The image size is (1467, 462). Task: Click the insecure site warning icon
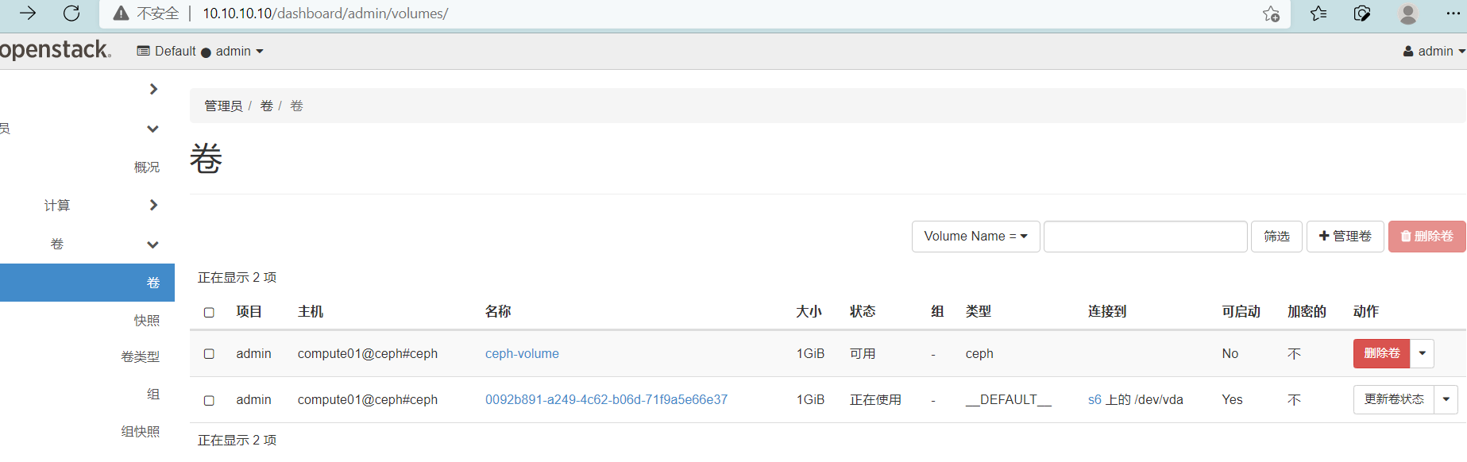pos(121,13)
